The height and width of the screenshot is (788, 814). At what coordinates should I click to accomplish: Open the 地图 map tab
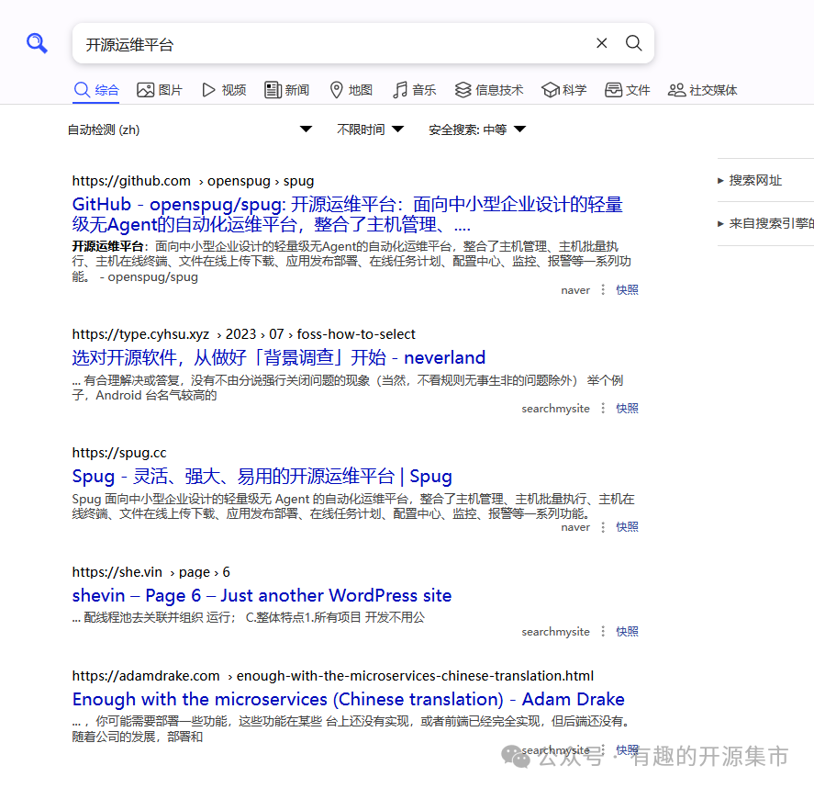tap(351, 90)
